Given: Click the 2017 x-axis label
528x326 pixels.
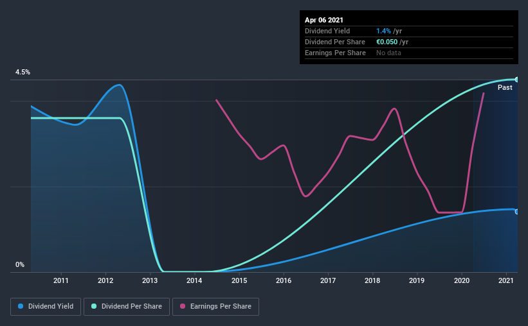Looking at the screenshot, I should click(x=328, y=280).
